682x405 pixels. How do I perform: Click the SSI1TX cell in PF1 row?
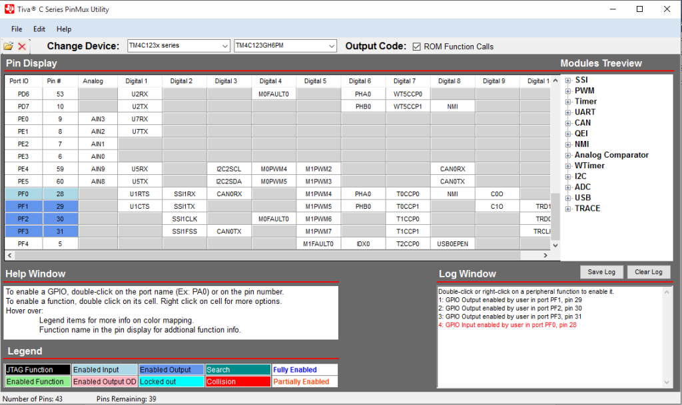click(184, 207)
